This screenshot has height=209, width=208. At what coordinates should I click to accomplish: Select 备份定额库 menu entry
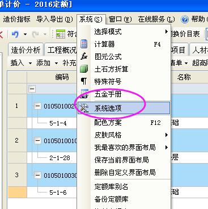point(124,199)
